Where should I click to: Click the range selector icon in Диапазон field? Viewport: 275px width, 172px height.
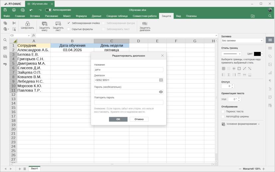point(161,80)
